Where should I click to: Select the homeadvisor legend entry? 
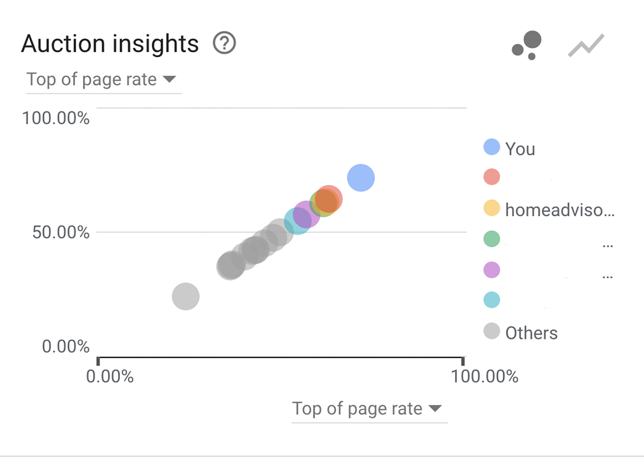click(x=549, y=209)
